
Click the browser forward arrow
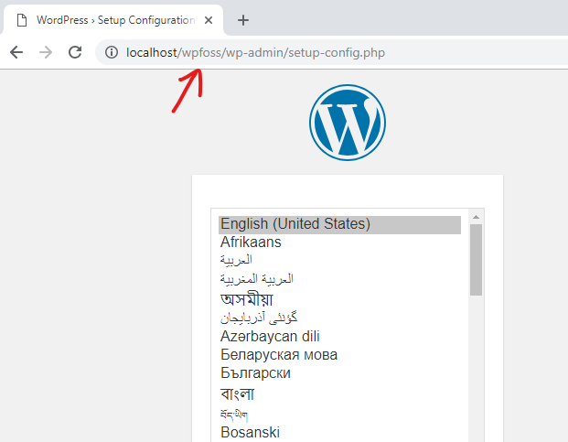point(46,52)
